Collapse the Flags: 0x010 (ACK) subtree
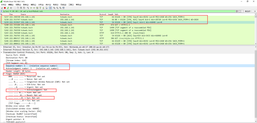Image resolution: width=257 pixels, height=123 pixels. [x=4, y=74]
